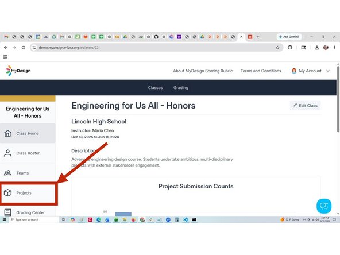Click the 'Project Submission Counts' chart title
The height and width of the screenshot is (255, 340).
[x=196, y=186]
